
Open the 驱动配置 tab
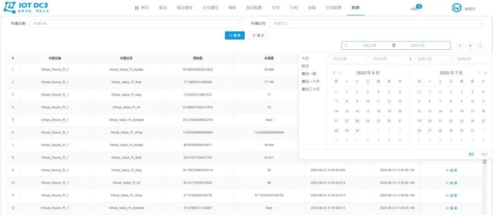click(254, 8)
